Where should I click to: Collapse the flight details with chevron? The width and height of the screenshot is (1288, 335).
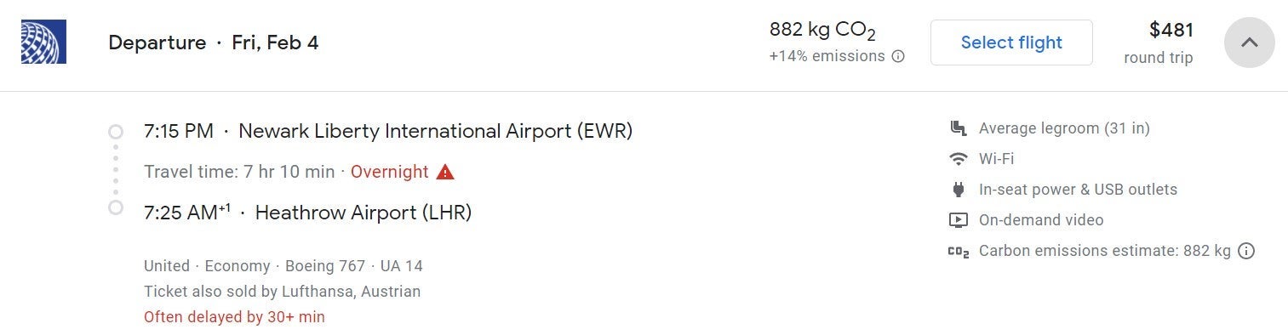[x=1249, y=42]
